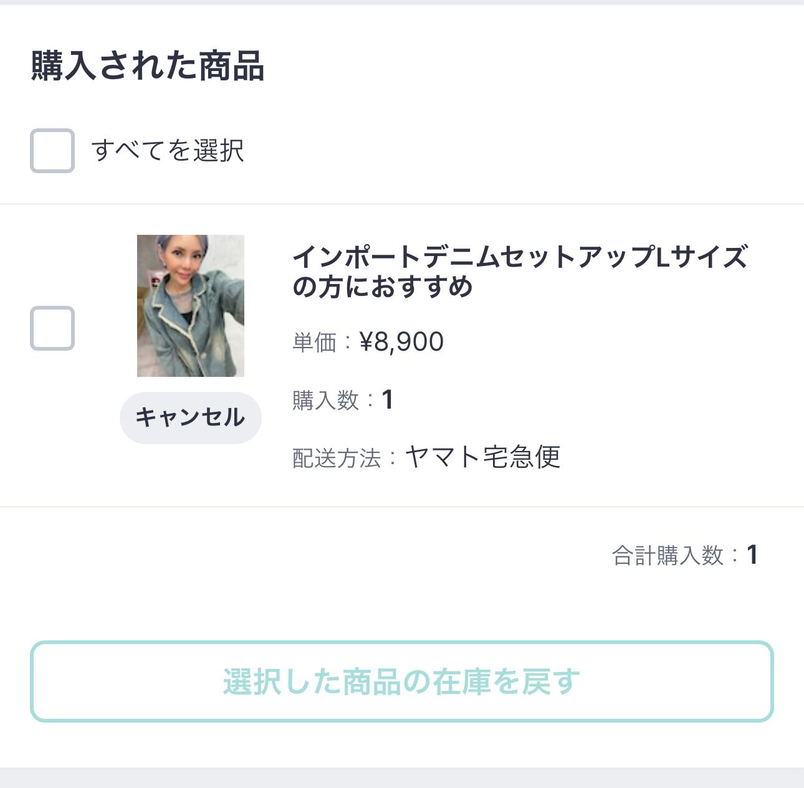Image resolution: width=804 pixels, height=788 pixels.
Task: Select the 単価 label
Action: [x=314, y=343]
